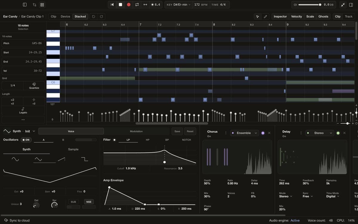Switch to the Modulation tab

136,131
